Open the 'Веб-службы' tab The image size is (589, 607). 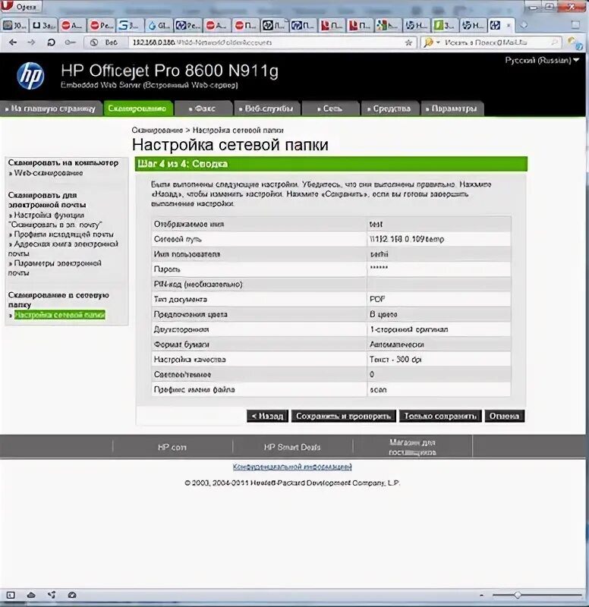click(266, 109)
